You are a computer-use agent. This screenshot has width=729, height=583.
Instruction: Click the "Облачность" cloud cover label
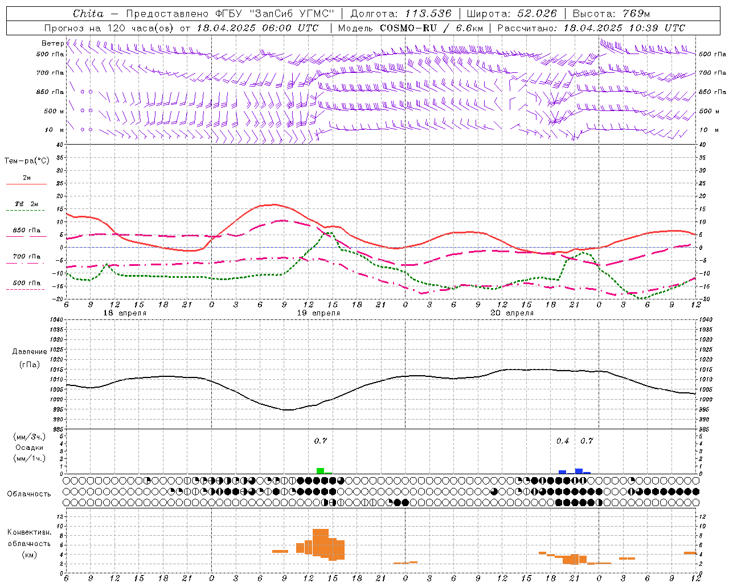[x=29, y=494]
